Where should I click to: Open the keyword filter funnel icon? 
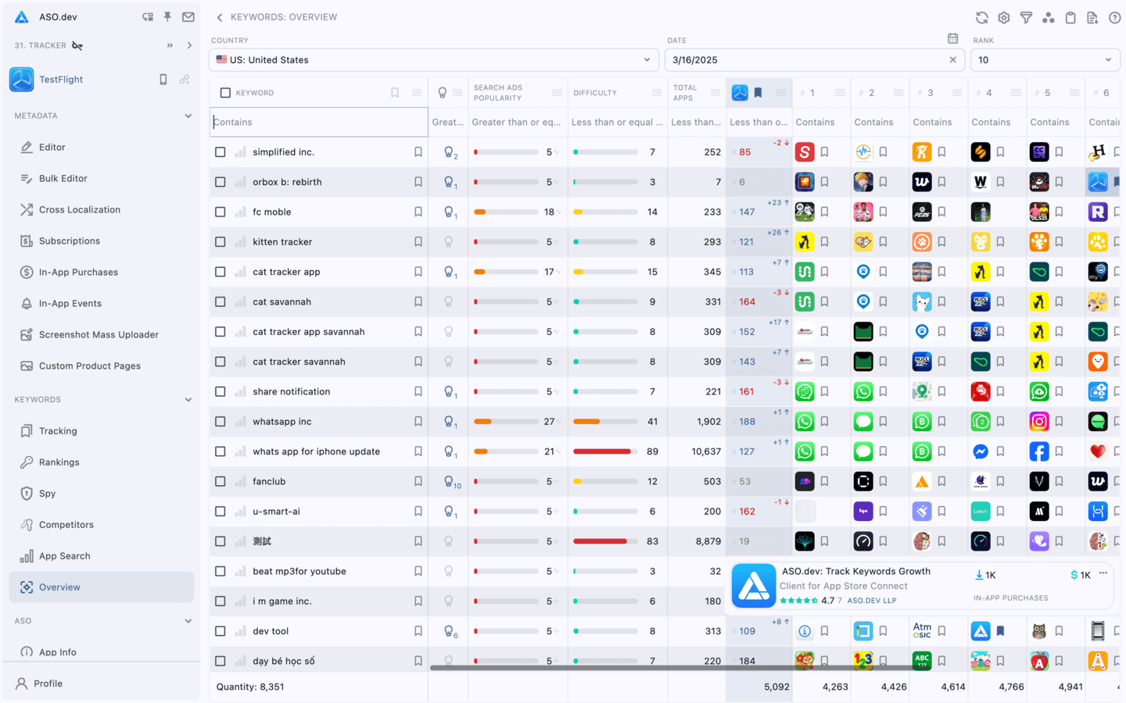pos(1026,17)
